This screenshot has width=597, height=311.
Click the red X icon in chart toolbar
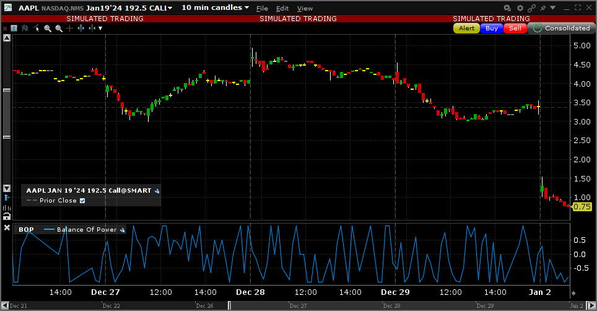[5, 28]
